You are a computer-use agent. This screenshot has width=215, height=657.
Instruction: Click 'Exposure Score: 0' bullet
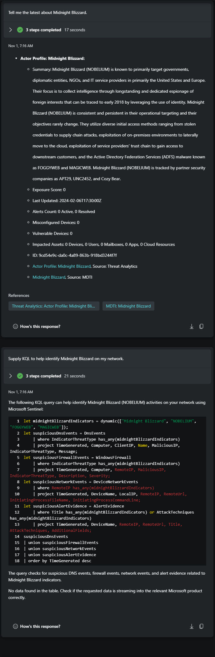[49, 190]
